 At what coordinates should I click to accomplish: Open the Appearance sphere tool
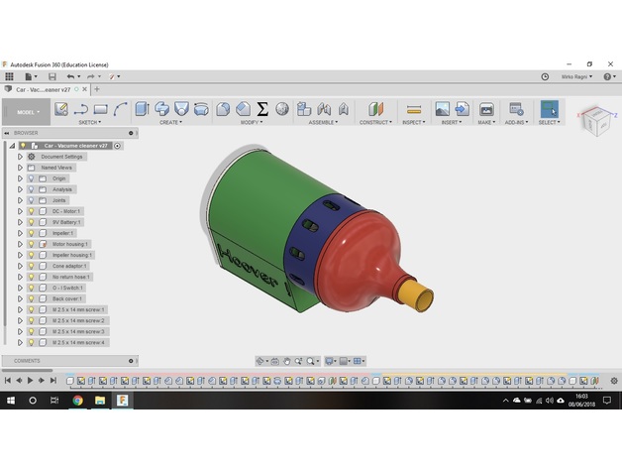tap(282, 109)
